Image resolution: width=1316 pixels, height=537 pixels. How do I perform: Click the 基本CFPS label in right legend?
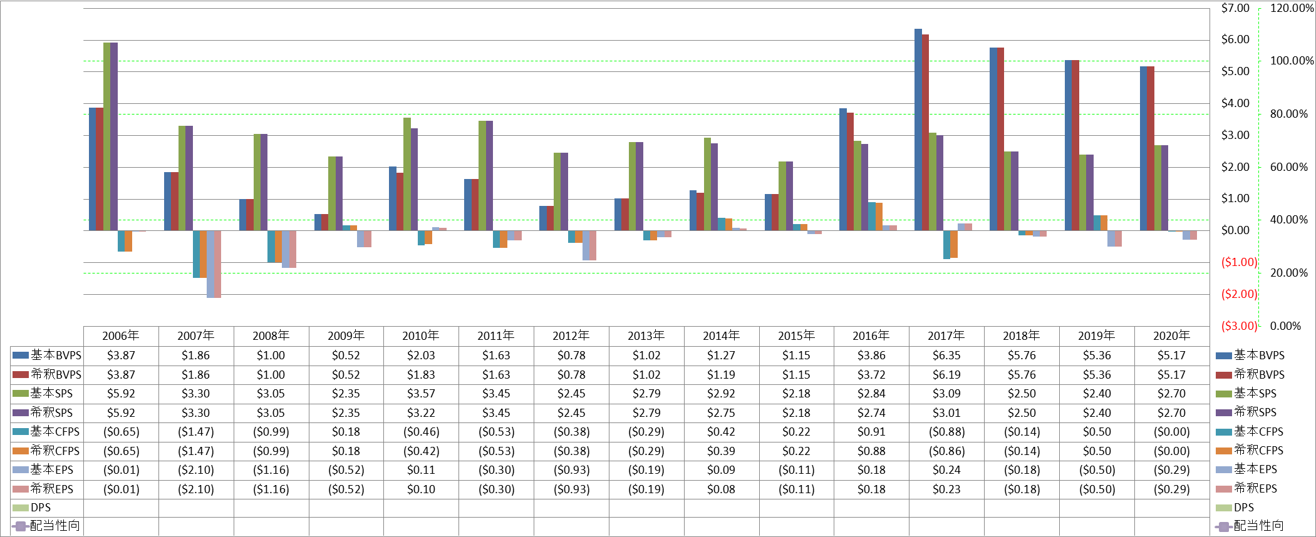(x=1258, y=432)
